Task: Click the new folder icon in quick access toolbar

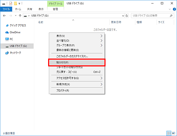Action: tap(16, 4)
